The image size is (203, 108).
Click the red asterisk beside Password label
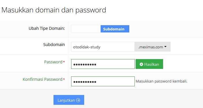point(64,62)
